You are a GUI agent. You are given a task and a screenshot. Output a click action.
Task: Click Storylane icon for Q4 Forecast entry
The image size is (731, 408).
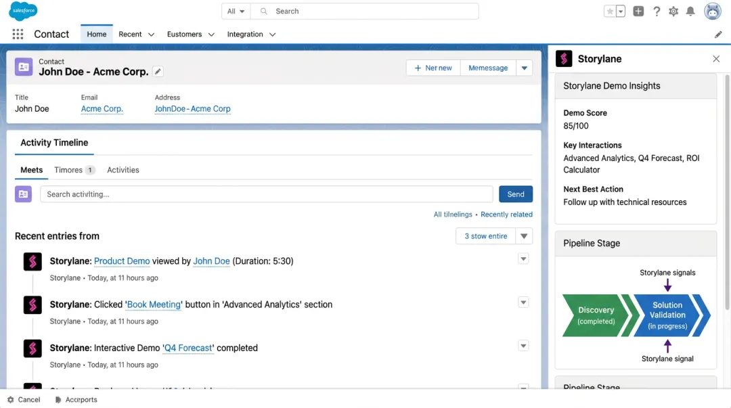(32, 348)
